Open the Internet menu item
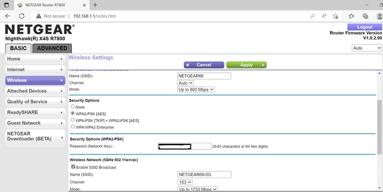Viewport: 383px width, 192px height. [35, 69]
